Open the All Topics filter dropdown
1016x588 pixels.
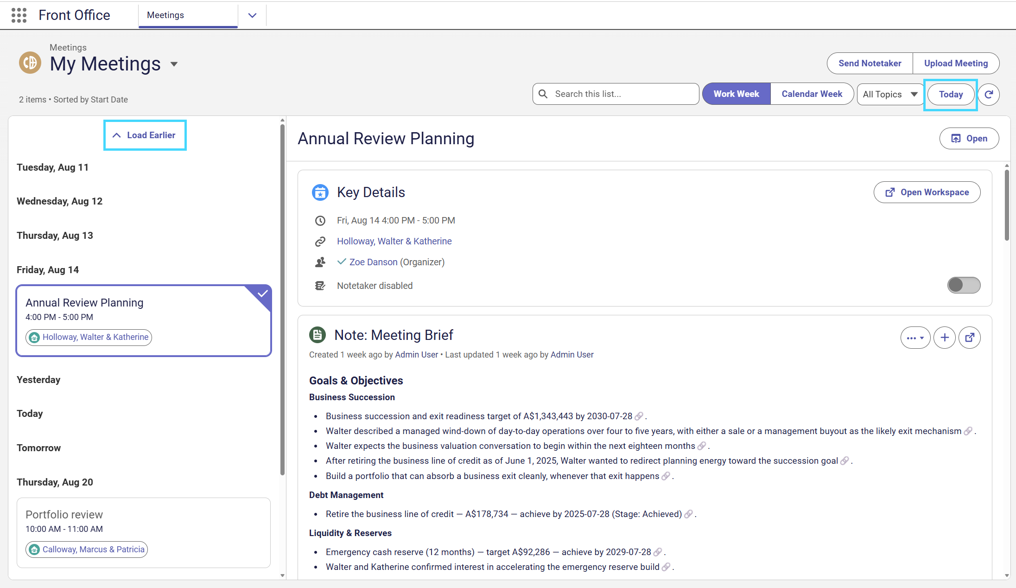[x=890, y=94]
